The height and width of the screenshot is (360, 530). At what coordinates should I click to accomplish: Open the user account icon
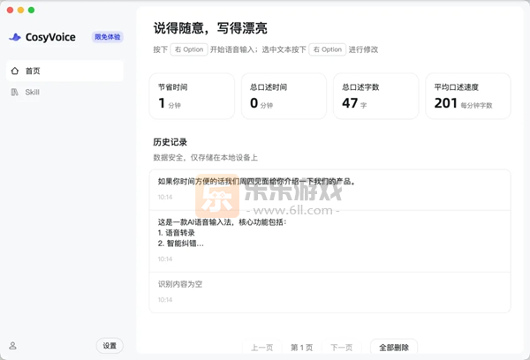click(x=12, y=346)
